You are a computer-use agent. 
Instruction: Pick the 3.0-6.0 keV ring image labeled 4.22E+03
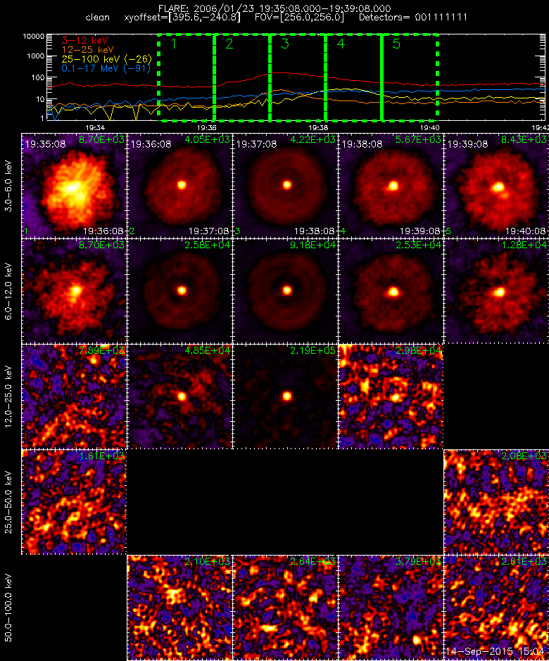(285, 186)
